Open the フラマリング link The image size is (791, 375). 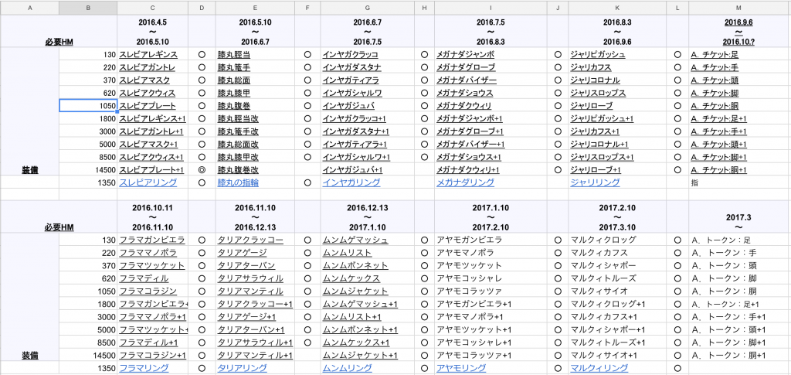click(x=143, y=369)
